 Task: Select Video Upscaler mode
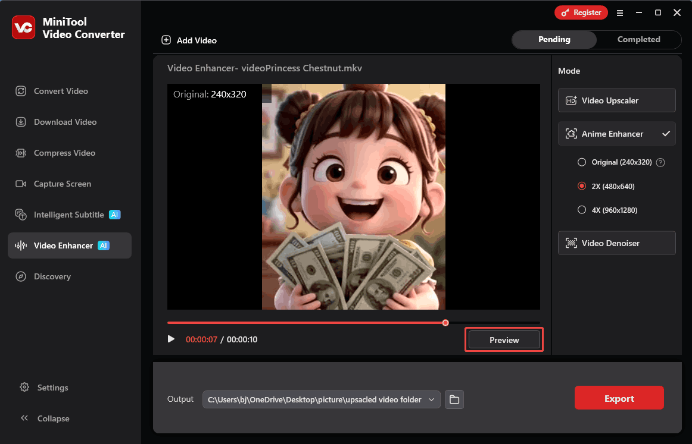point(616,100)
